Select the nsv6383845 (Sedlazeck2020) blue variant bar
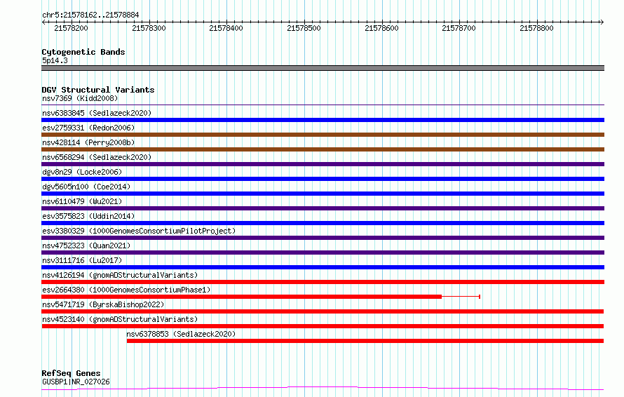This screenshot has width=624, height=397. pyautogui.click(x=323, y=120)
